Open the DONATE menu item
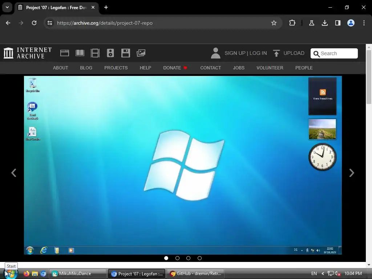Image resolution: width=372 pixels, height=279 pixels. point(175,68)
